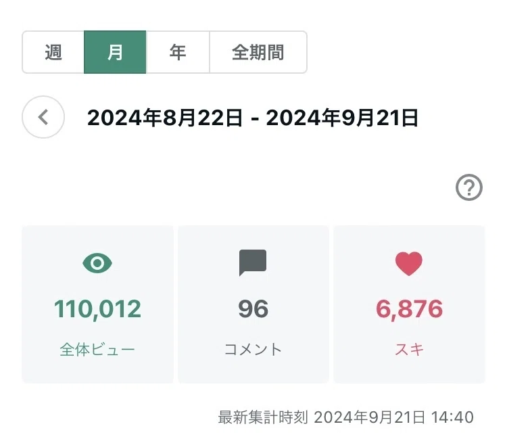Screen dimensions: 507x439
Task: Click the comment speech bubble icon
Action: pos(253,262)
